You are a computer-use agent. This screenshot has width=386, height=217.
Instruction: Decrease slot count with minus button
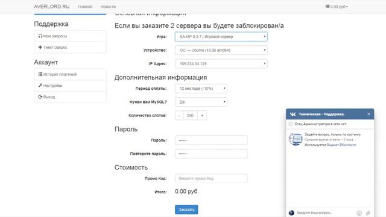point(179,115)
